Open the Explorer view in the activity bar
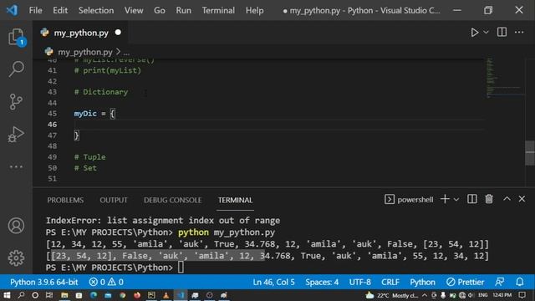 point(16,37)
